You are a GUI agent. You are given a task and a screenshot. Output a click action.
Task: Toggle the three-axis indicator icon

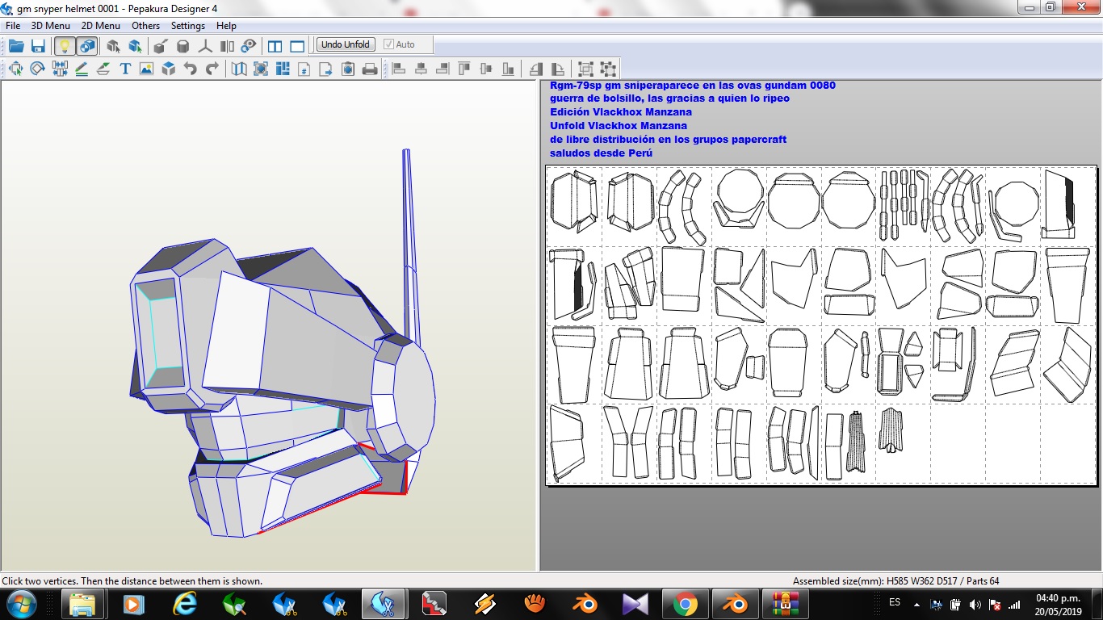(x=205, y=46)
